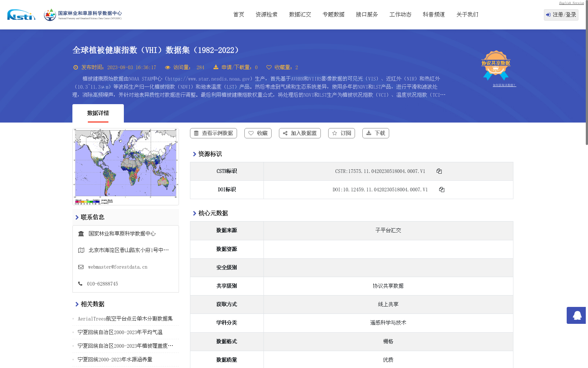
Task: Click the 查看示例数据 database icon
Action: coord(196,133)
